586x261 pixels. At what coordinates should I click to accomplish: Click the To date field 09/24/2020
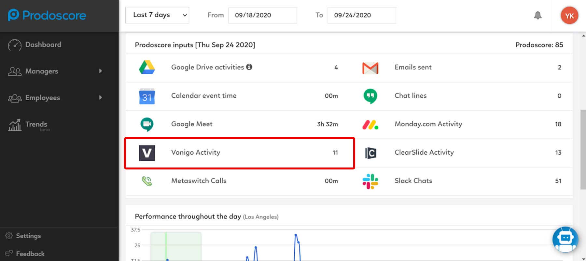pos(362,15)
